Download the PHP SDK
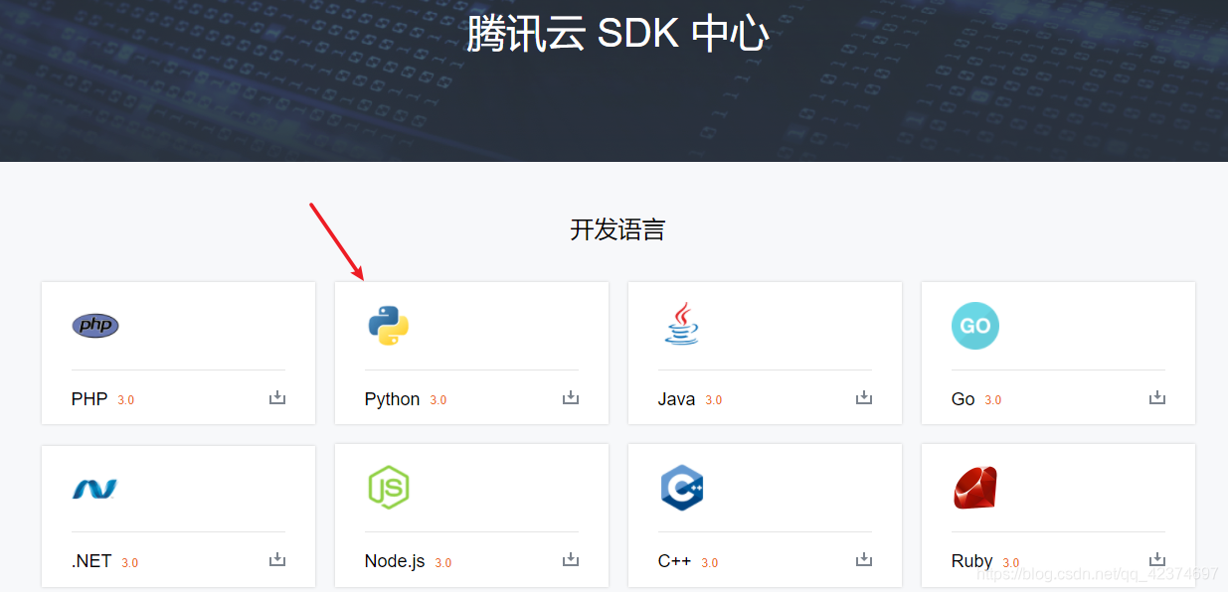This screenshot has height=592, width=1228. (277, 397)
